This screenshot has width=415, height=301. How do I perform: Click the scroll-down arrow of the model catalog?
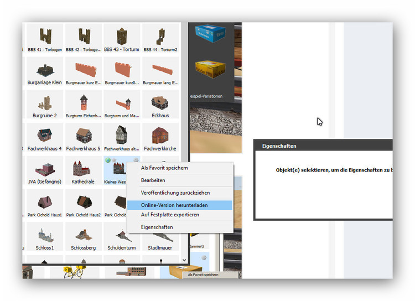click(184, 260)
